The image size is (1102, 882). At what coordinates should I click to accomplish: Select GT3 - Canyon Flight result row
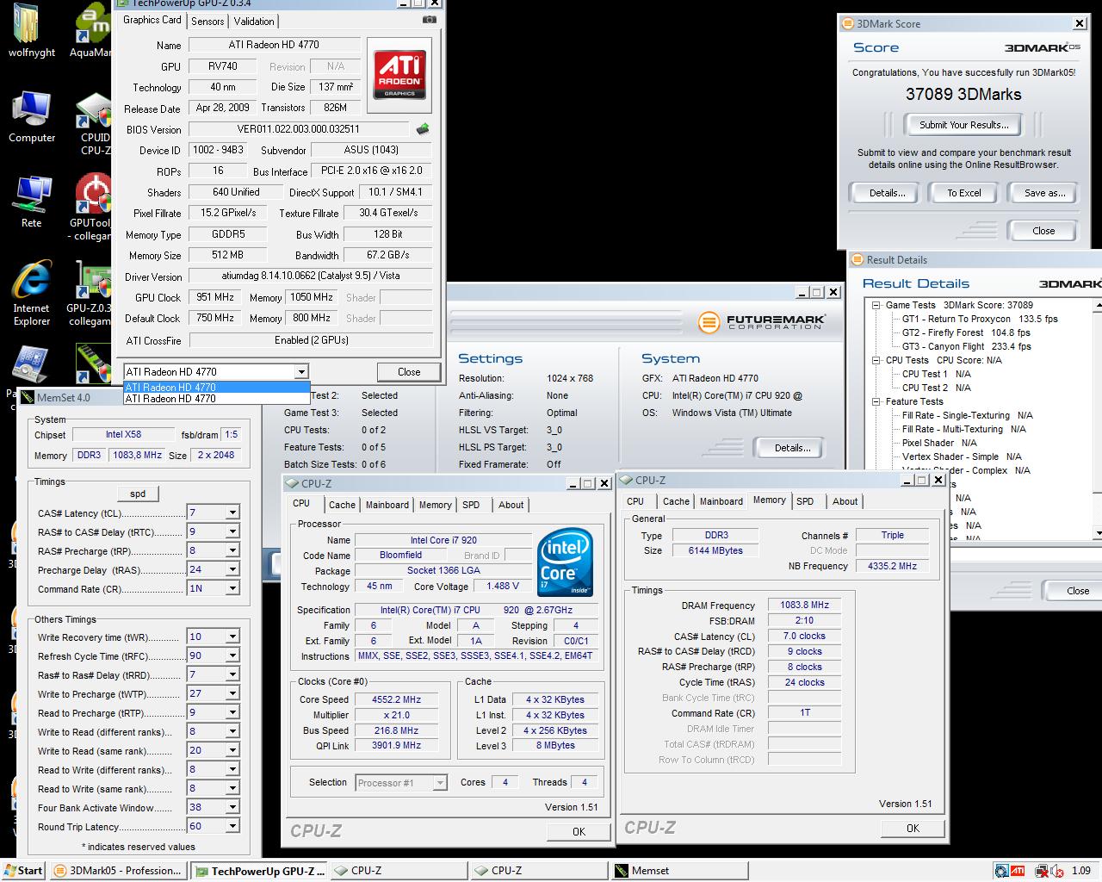click(966, 346)
